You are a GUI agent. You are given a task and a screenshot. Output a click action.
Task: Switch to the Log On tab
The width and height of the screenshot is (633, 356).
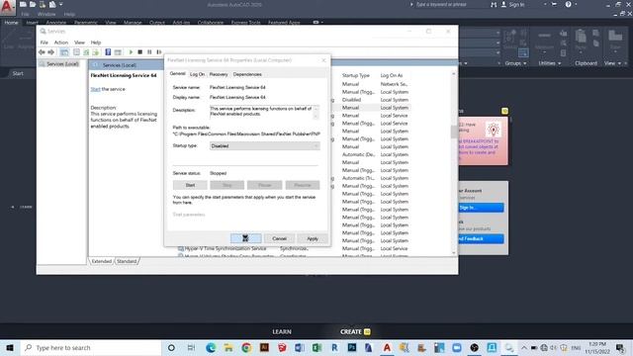point(197,74)
